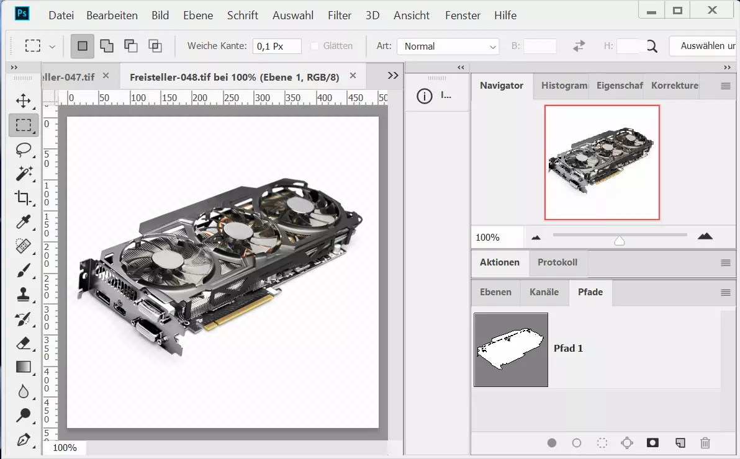Expand hidden document tabs list
Image resolution: width=740 pixels, height=459 pixels.
[392, 75]
